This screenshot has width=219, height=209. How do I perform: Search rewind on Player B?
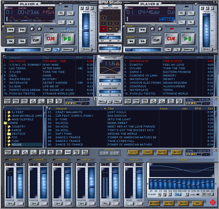(131, 42)
